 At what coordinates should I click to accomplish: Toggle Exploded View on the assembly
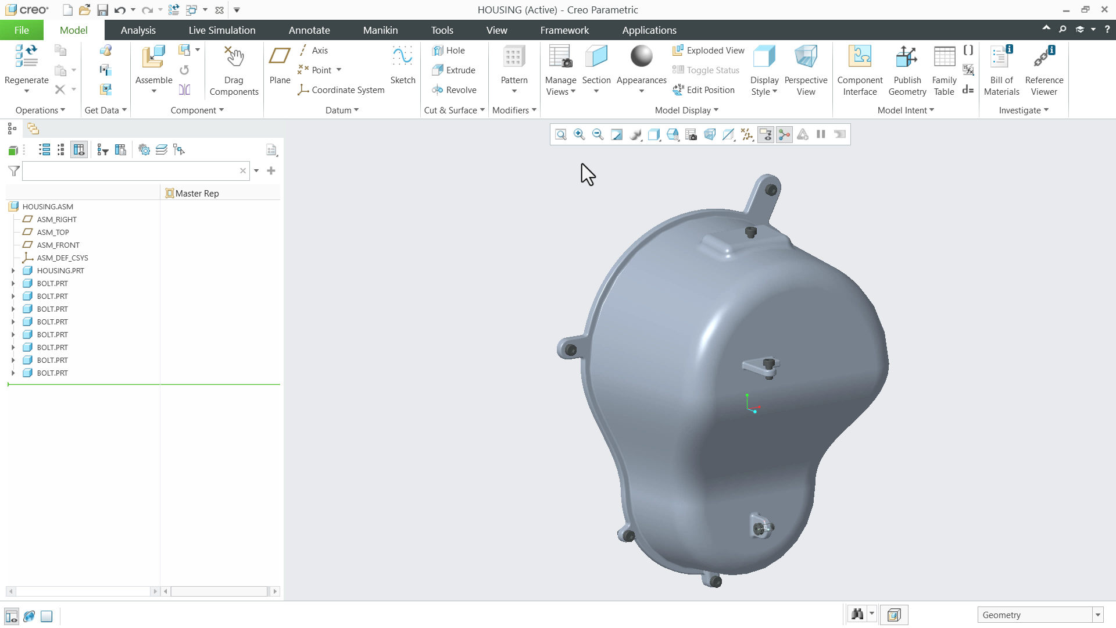(x=707, y=51)
